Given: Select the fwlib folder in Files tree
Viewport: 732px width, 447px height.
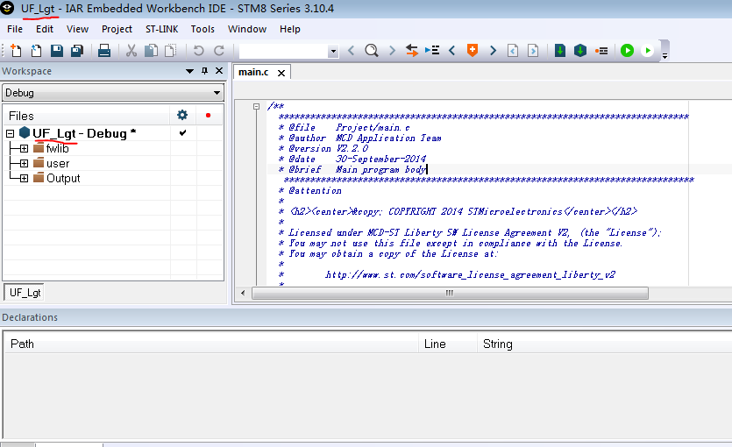Looking at the screenshot, I should [57, 148].
